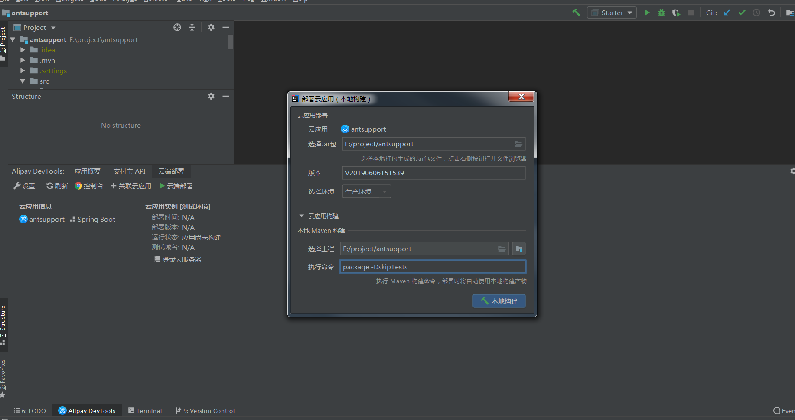The height and width of the screenshot is (420, 795).
Task: Show Git history clock icon
Action: [x=756, y=13]
